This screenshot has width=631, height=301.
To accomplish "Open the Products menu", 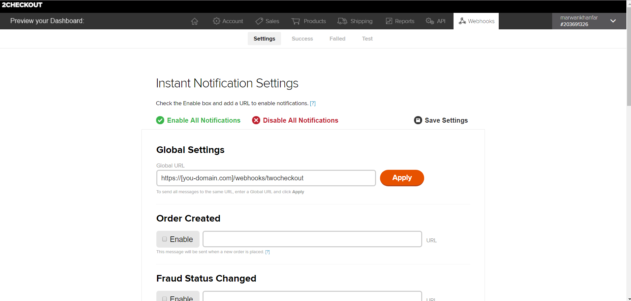I will point(309,21).
